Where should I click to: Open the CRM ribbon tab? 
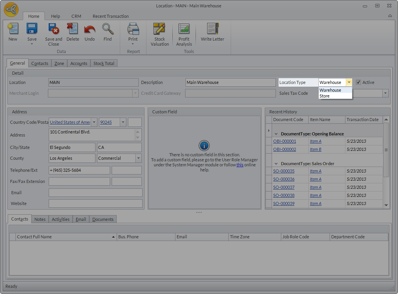click(x=76, y=16)
